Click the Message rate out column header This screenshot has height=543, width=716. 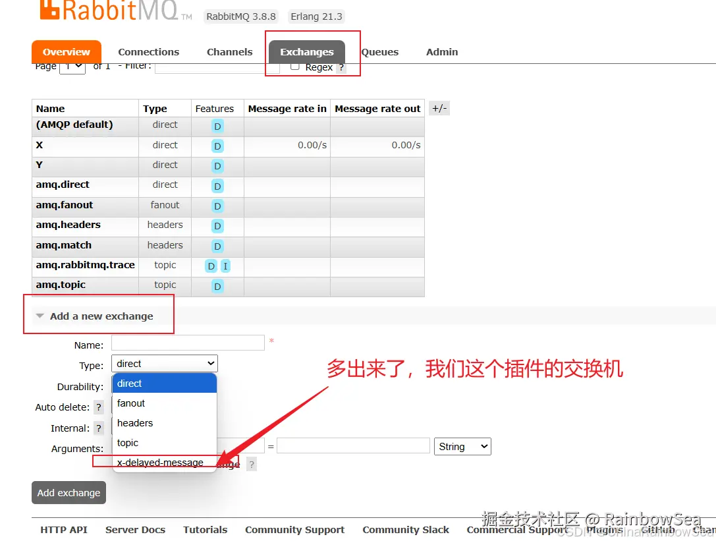(x=377, y=109)
